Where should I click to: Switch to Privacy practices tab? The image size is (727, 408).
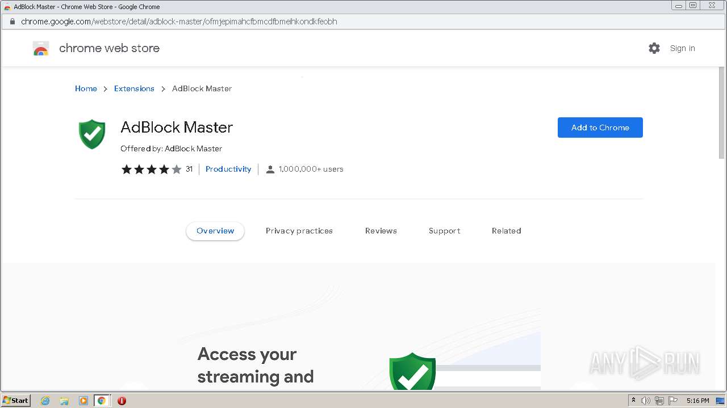tap(299, 231)
